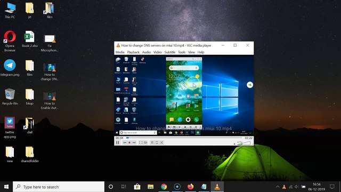Open the Help menu in VLC
The width and height of the screenshot is (341, 192).
pos(201,52)
